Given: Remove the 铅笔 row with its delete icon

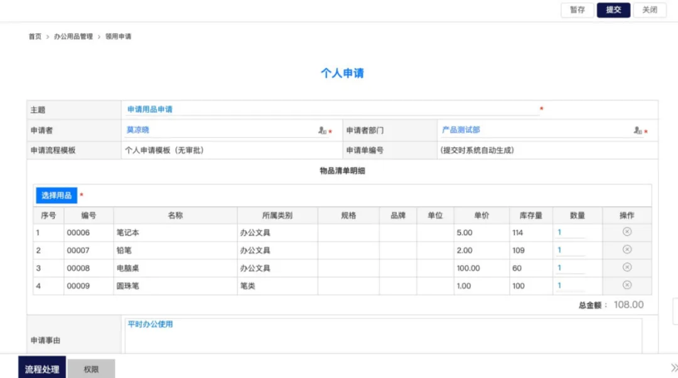Looking at the screenshot, I should coord(627,249).
